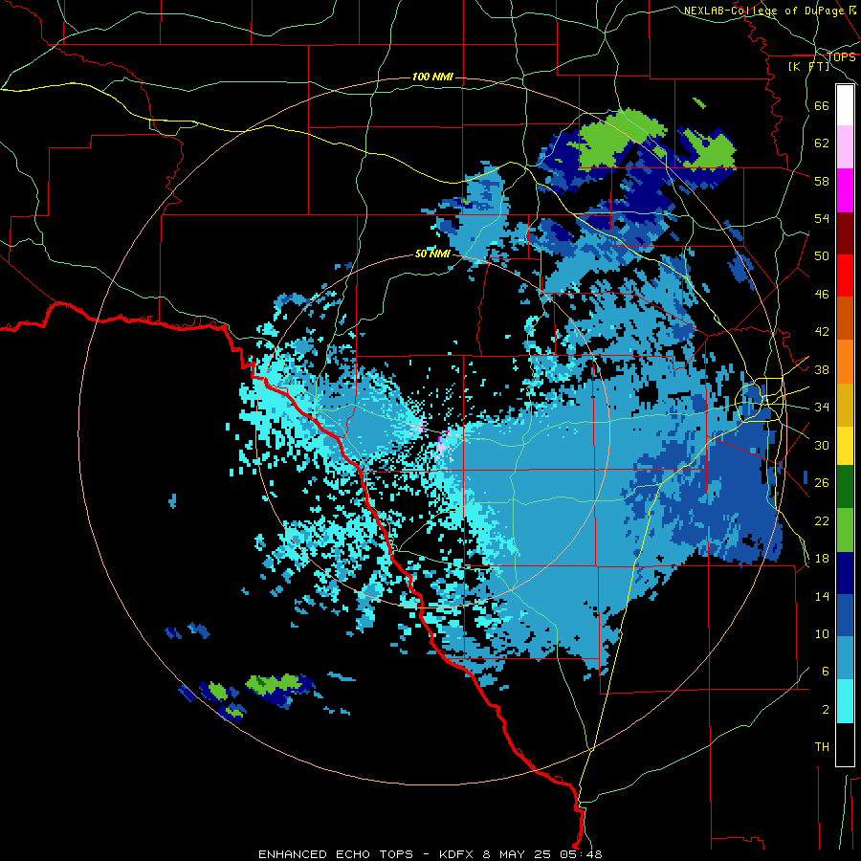Pick the white swatch atop the legend
861x861 pixels.
[x=845, y=105]
